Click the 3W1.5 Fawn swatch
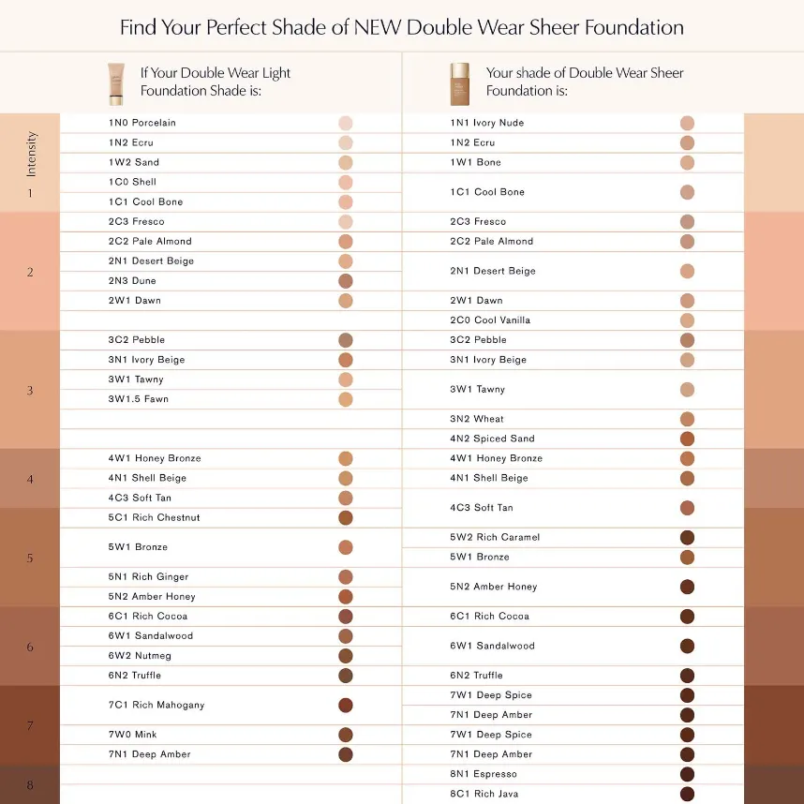This screenshot has height=804, width=804. click(346, 399)
